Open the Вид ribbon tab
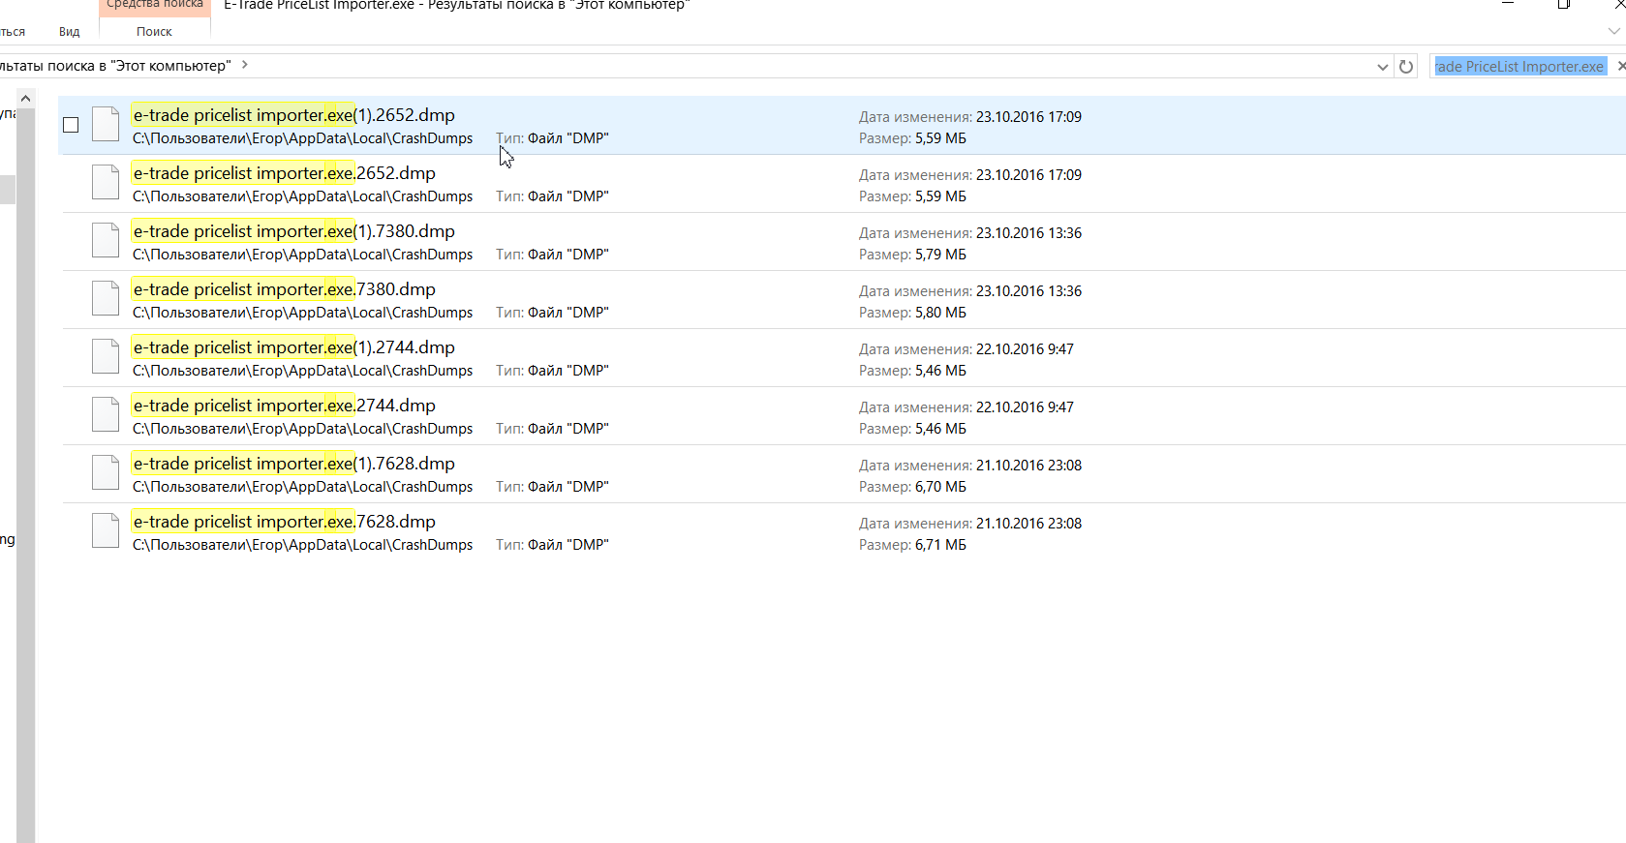1626x843 pixels. (x=69, y=32)
